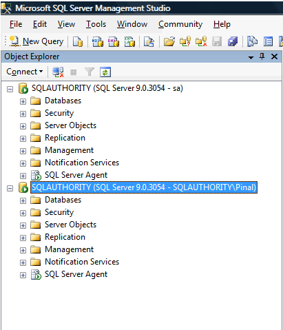
Task: Expand Management under the Pinal server
Action: tap(23, 250)
